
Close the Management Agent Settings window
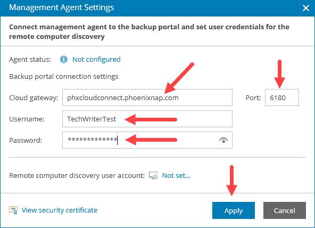(306, 8)
